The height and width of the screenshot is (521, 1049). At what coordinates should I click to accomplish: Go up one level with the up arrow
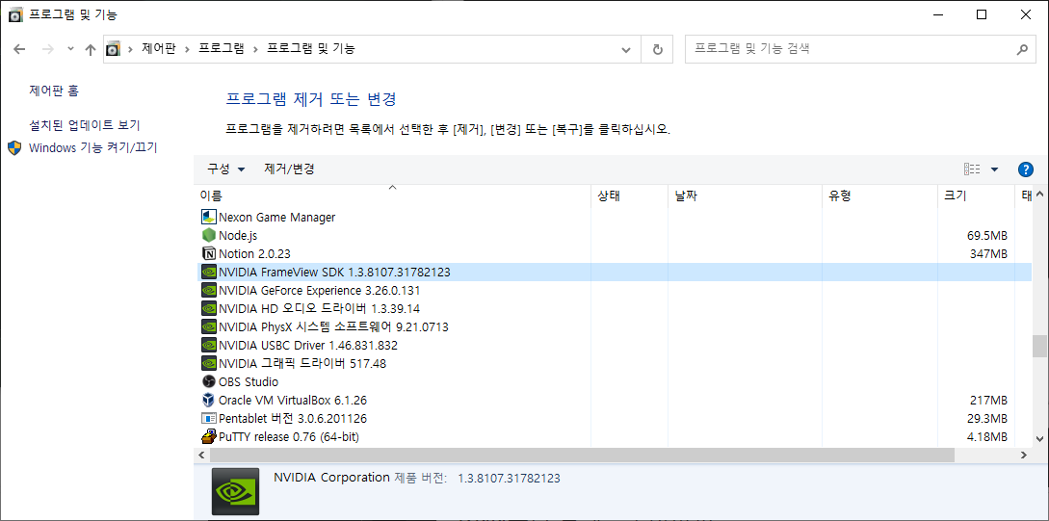click(x=91, y=49)
